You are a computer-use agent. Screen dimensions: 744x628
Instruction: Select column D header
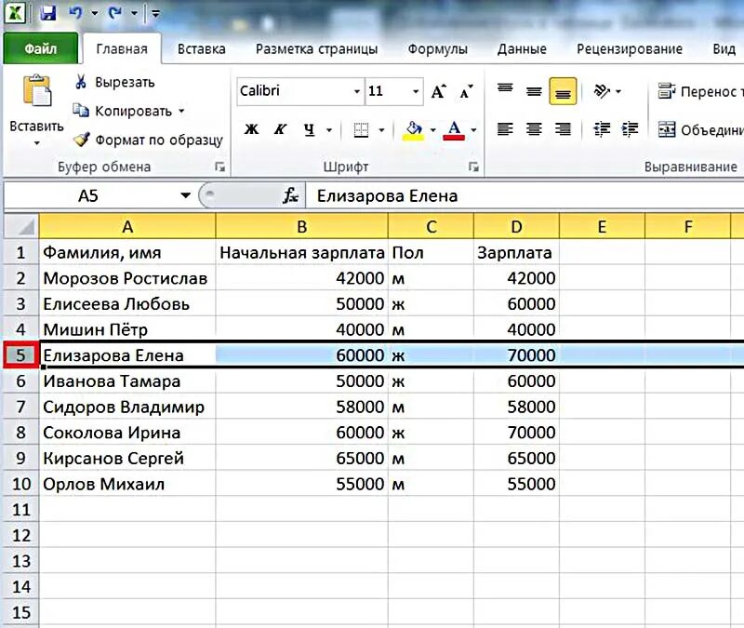516,226
